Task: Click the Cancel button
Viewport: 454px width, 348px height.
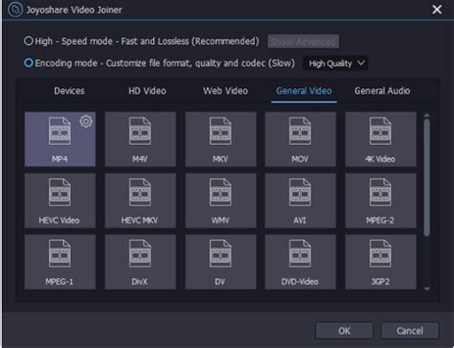Action: pyautogui.click(x=410, y=331)
